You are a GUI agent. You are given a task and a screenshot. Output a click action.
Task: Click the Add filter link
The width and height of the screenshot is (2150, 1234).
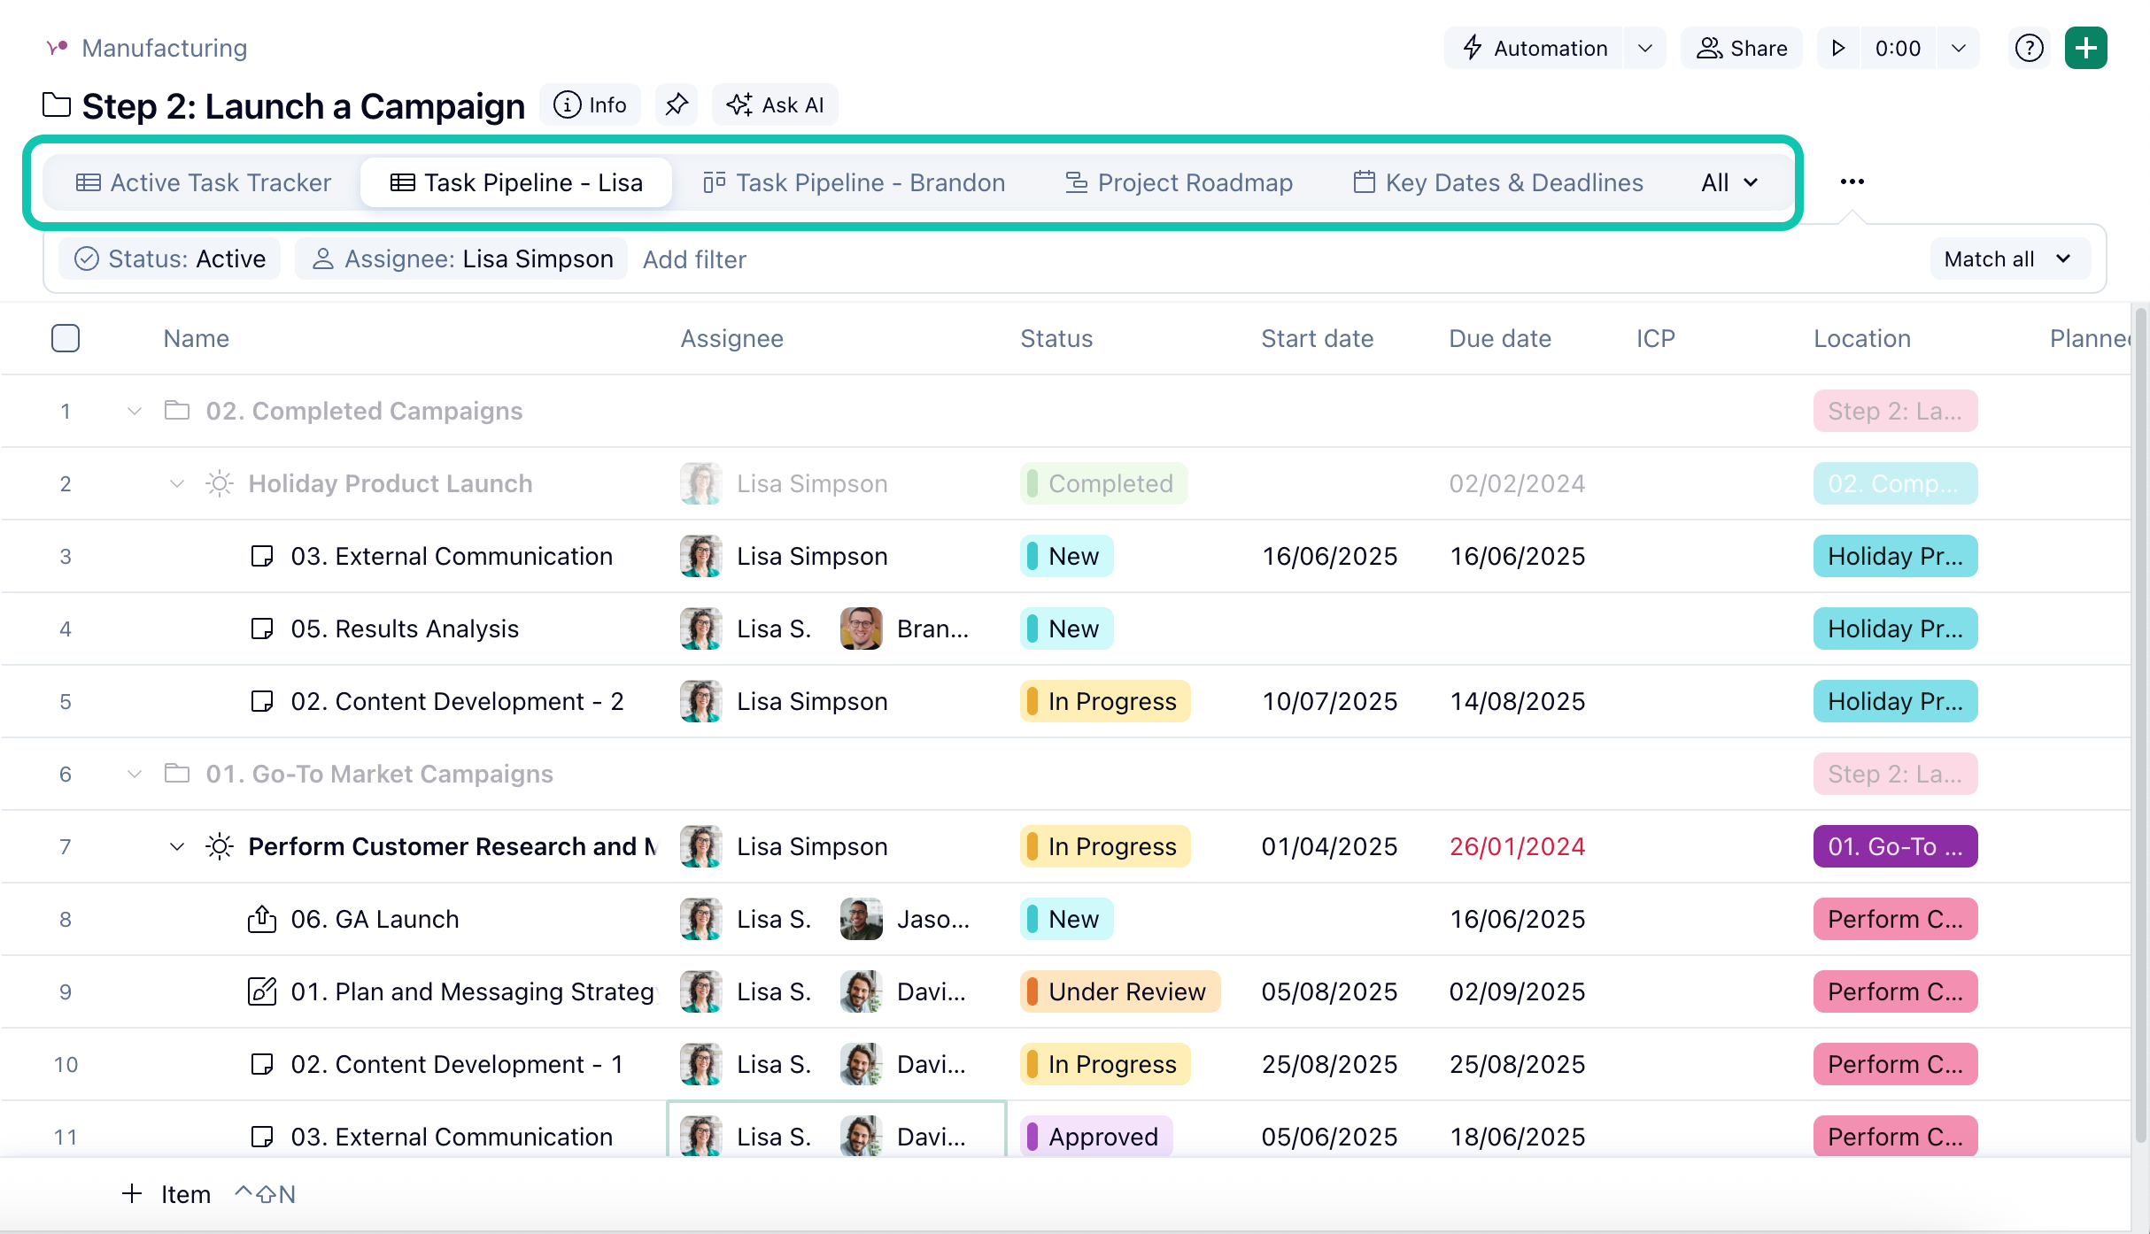point(694,259)
